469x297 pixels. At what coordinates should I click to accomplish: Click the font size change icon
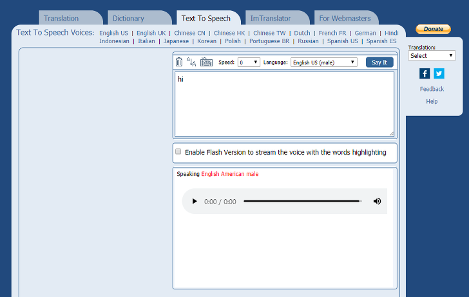191,62
